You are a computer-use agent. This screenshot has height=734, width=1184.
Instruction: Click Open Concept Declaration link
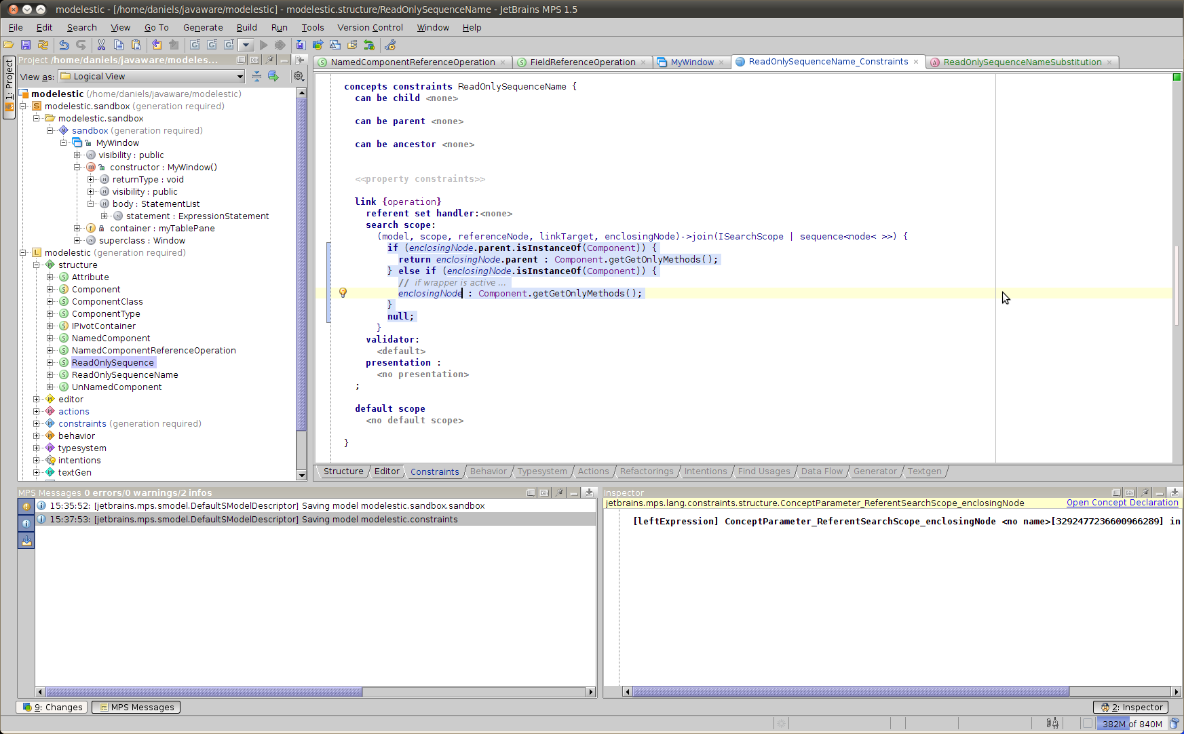[1122, 503]
